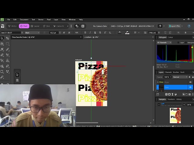
Task: Open the Swis721 Blk BT font family dropdown
Action: (22, 33)
